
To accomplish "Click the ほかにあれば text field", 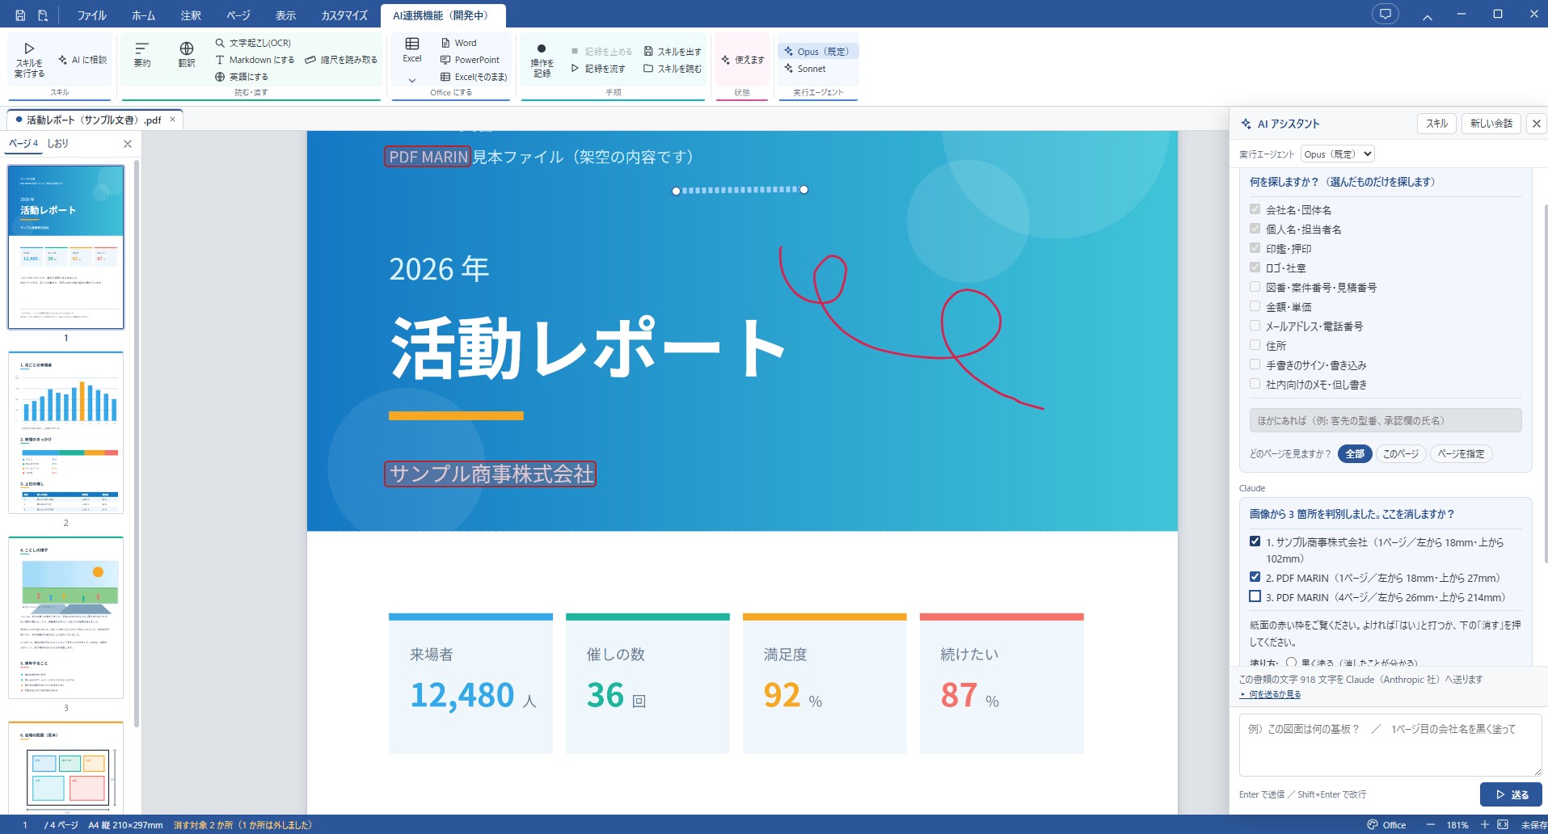I will tap(1386, 420).
